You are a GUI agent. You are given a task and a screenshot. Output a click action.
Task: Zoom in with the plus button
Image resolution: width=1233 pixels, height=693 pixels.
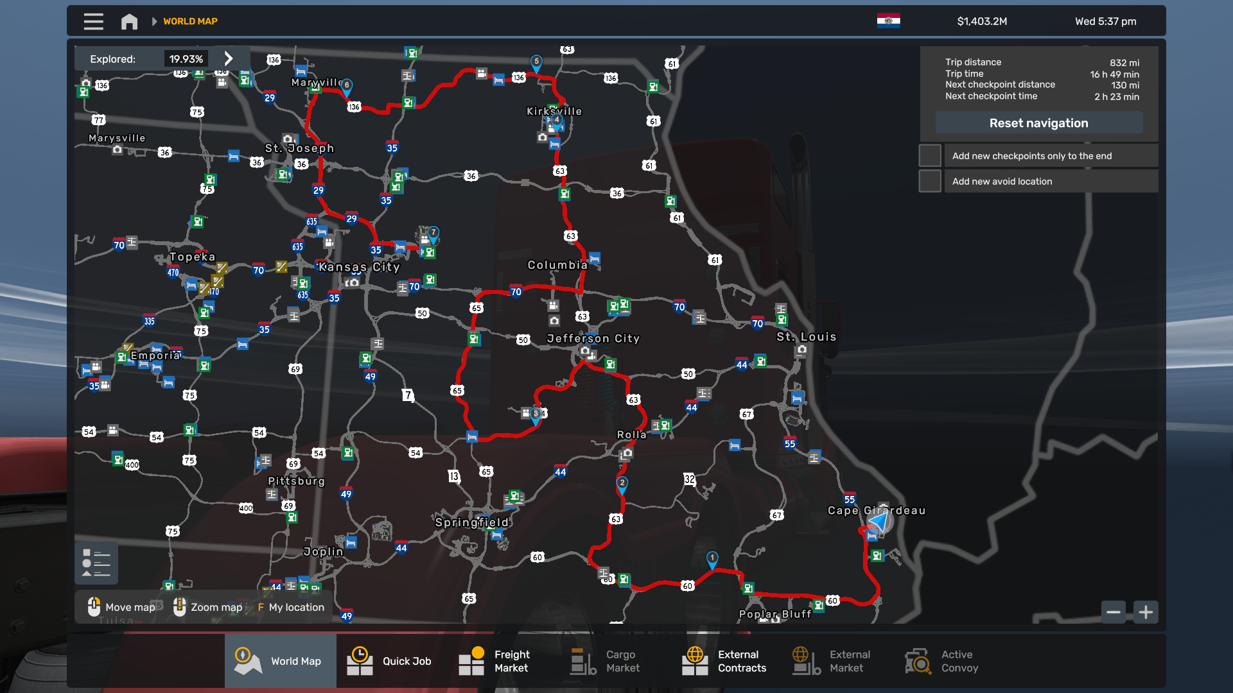[1146, 612]
